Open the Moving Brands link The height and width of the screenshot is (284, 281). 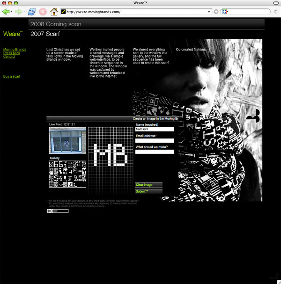(15, 50)
